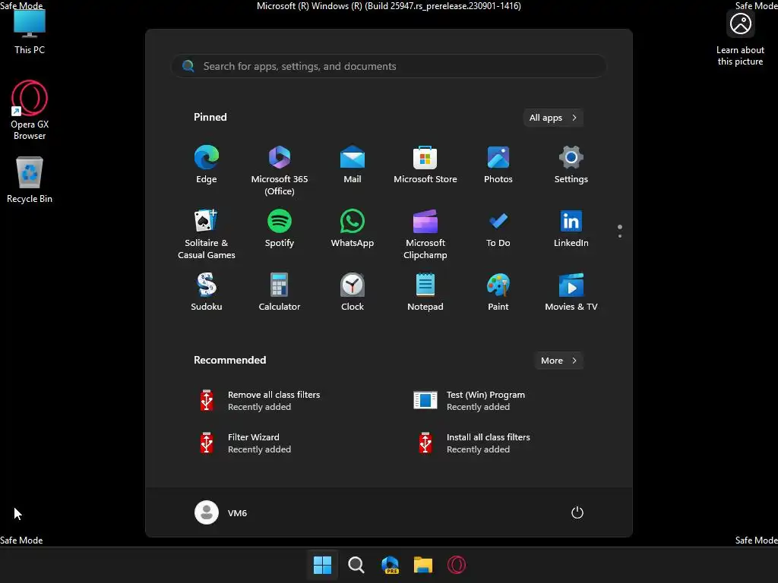Open Microsoft Store

pyautogui.click(x=425, y=165)
